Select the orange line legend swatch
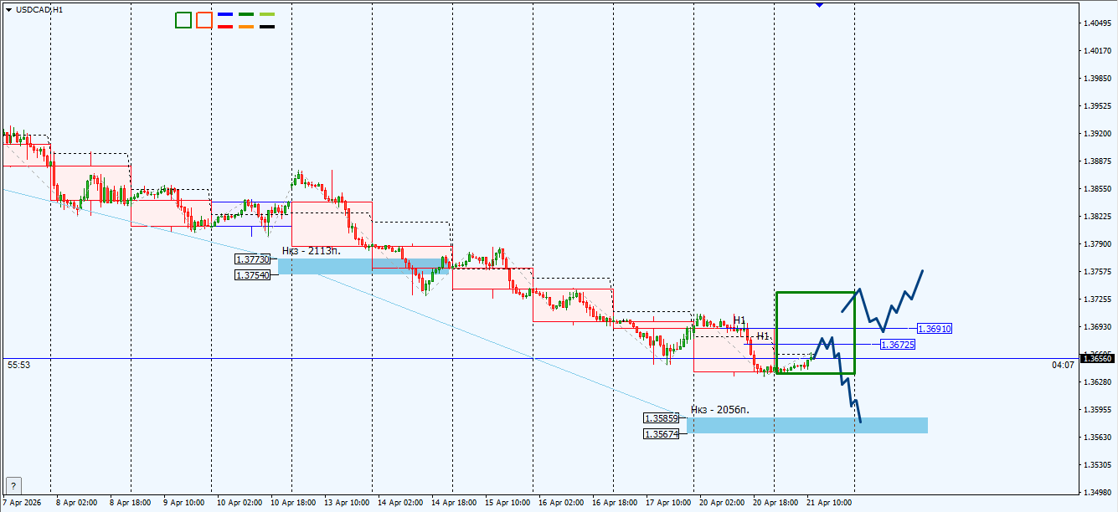Screen dimensions: 1118x512 246,27
